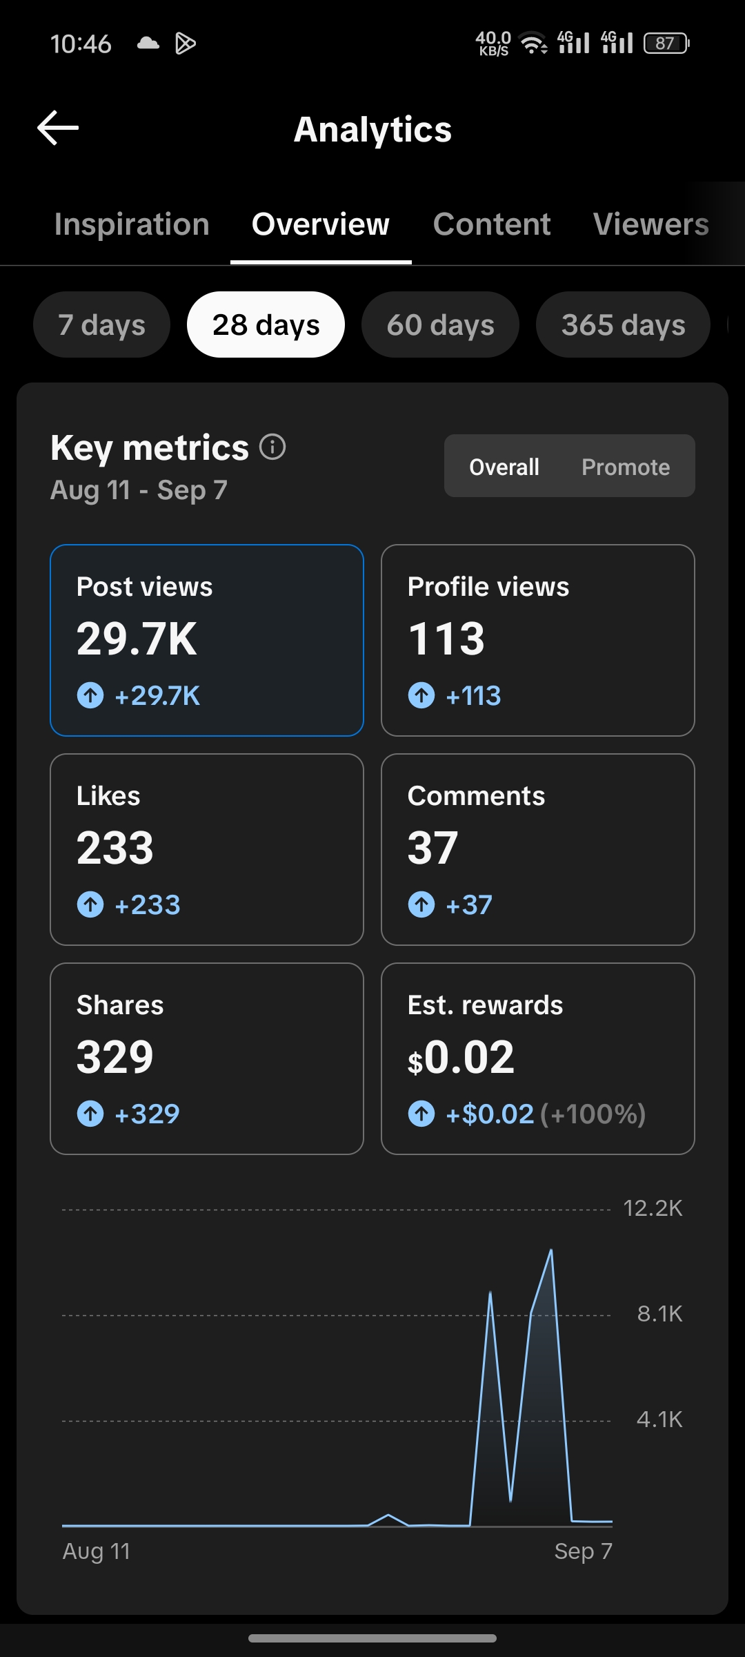
Task: Select the Shares metric card
Action: (x=207, y=1058)
